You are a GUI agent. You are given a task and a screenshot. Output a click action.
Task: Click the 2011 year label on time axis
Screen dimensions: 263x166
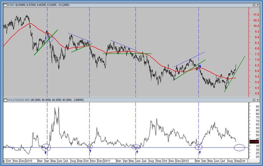coord(107,161)
